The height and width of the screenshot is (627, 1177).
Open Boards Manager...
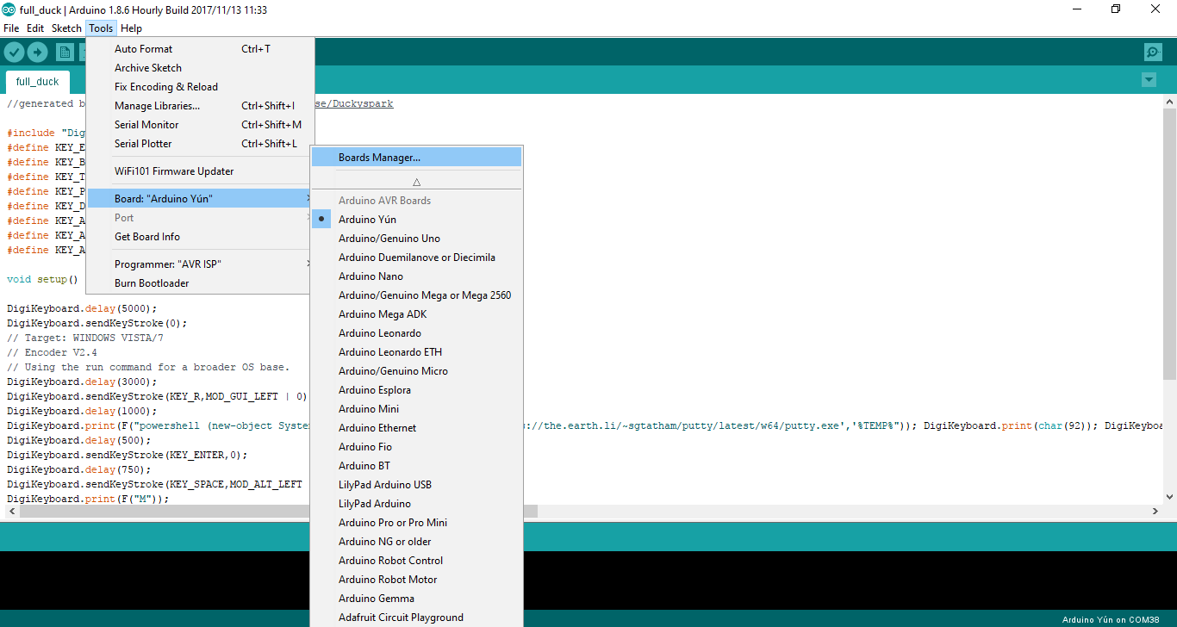(416, 158)
